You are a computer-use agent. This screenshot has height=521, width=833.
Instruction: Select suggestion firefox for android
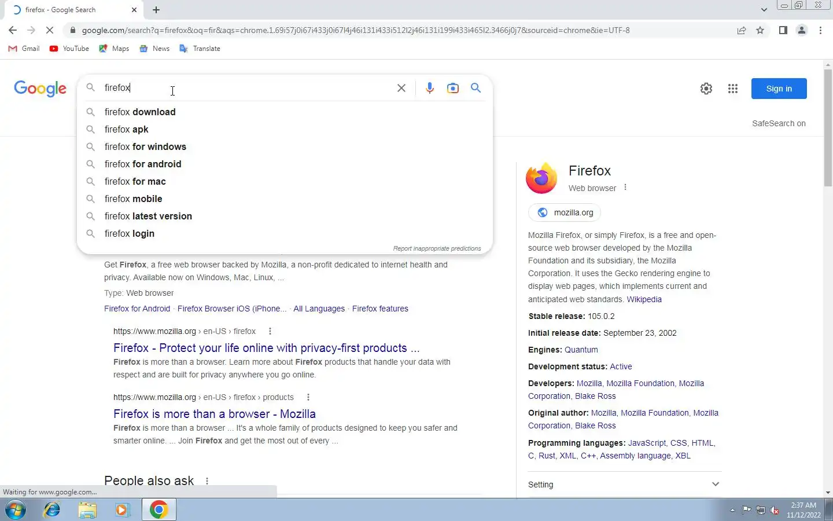click(x=285, y=164)
